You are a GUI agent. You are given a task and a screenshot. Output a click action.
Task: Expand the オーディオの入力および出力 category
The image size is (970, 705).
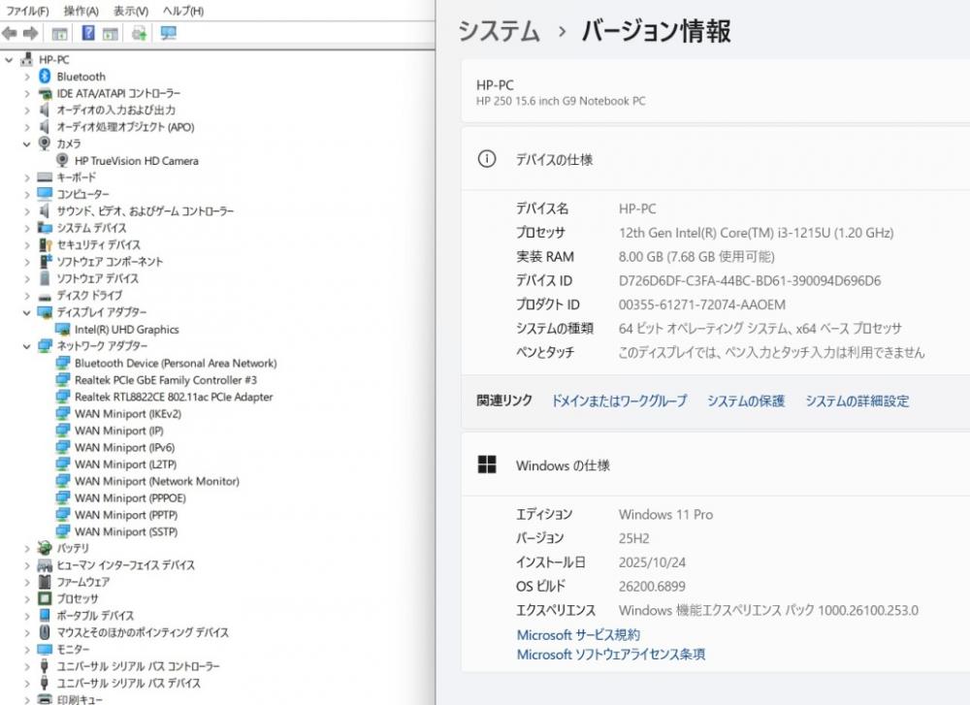26,111
